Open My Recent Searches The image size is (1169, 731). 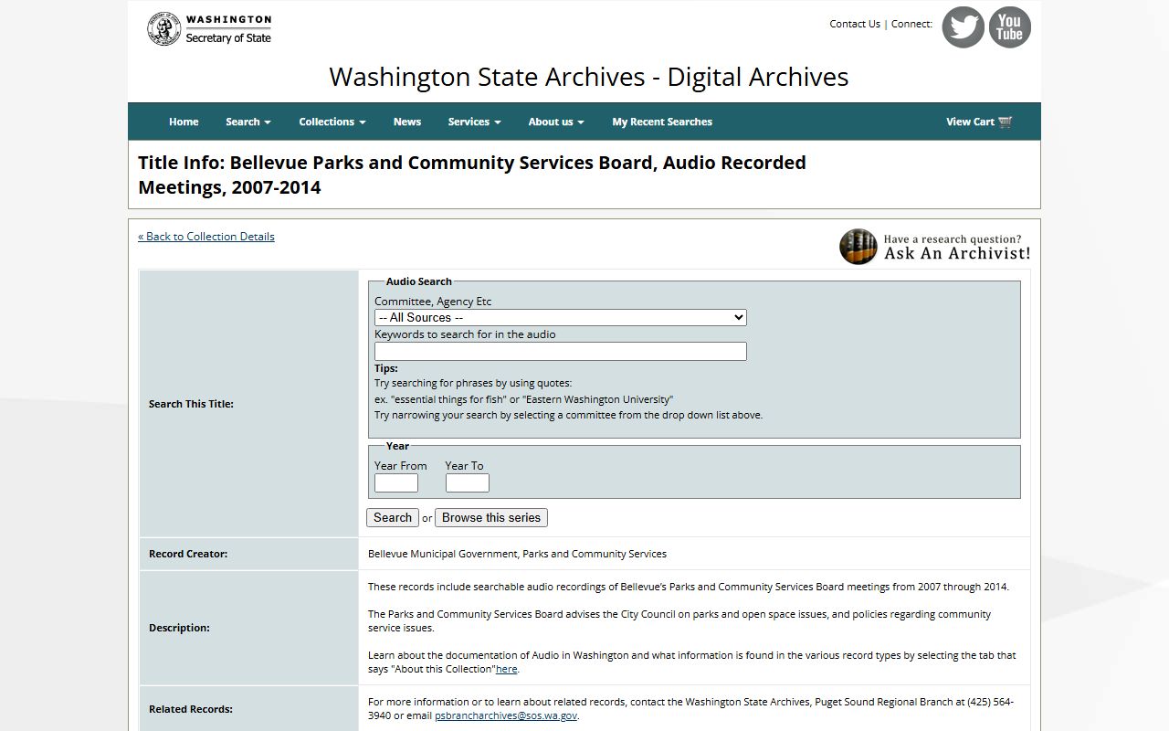662,122
